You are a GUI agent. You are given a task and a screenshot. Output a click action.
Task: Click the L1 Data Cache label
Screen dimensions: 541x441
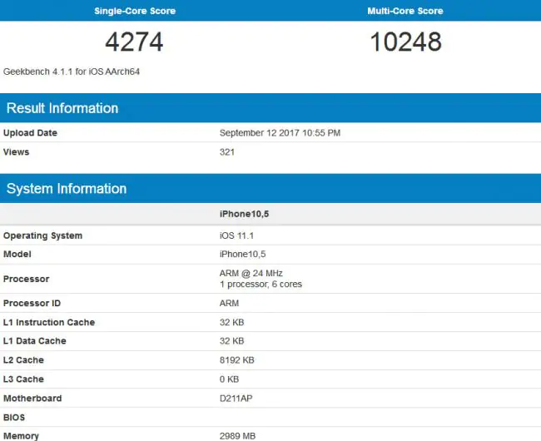[x=35, y=341]
